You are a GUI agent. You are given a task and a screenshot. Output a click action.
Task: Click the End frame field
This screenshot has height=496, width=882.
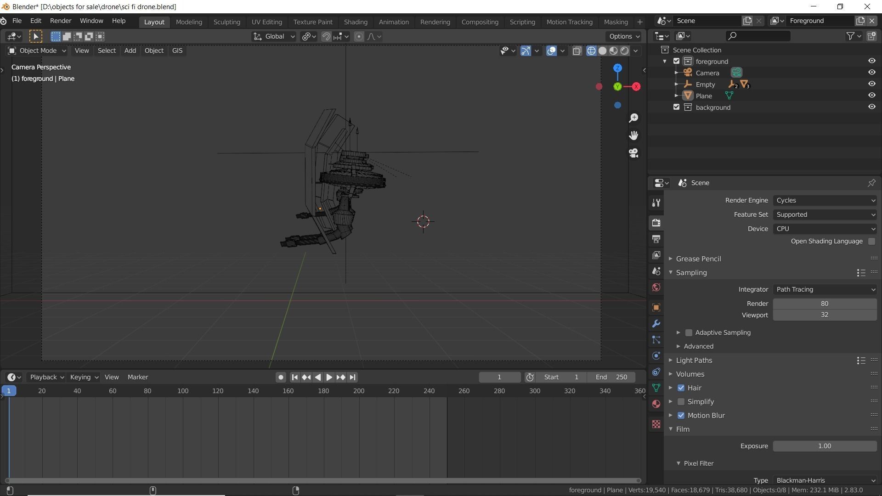(x=611, y=377)
